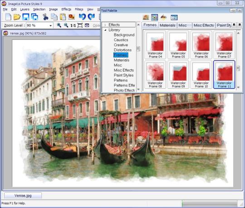The width and height of the screenshot is (245, 208).
Task: Choose Watercolor Frame 09 thumbnail
Action: point(178,75)
